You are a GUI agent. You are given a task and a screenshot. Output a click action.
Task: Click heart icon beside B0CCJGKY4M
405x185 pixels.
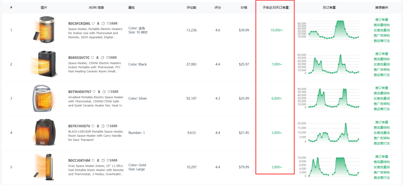93,160
